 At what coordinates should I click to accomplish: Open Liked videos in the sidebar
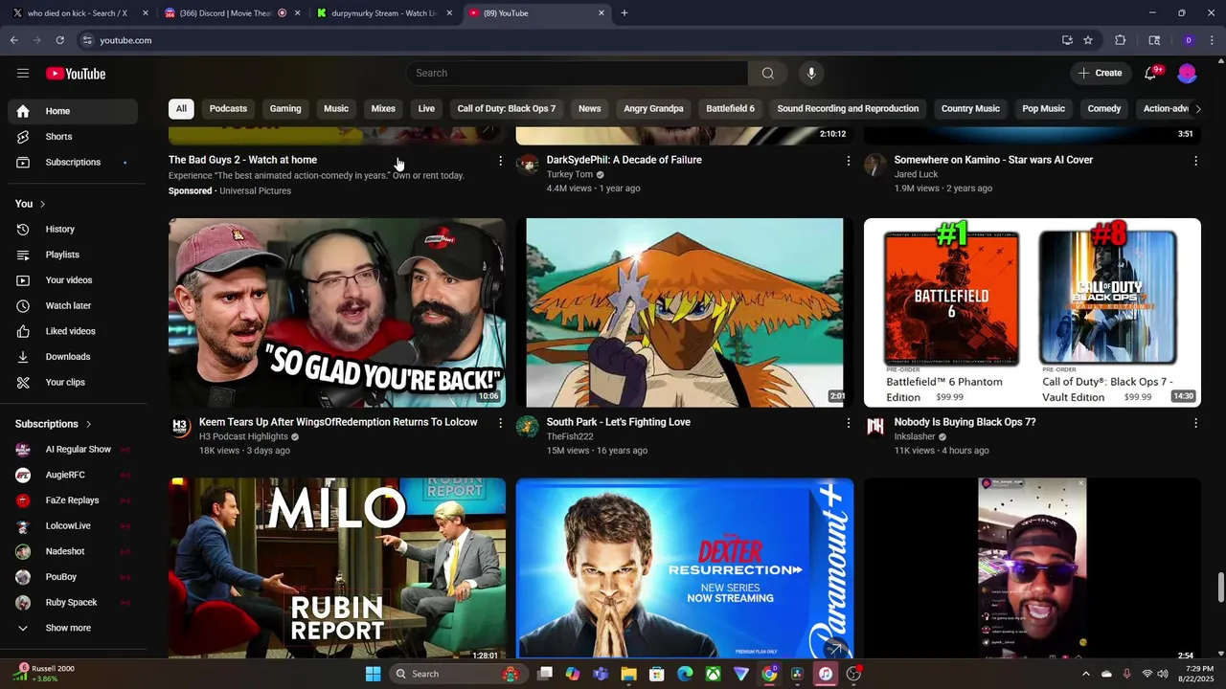73,331
